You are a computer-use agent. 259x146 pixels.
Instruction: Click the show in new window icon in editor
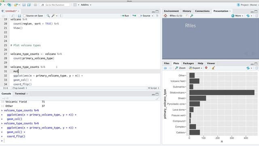click(13, 16)
